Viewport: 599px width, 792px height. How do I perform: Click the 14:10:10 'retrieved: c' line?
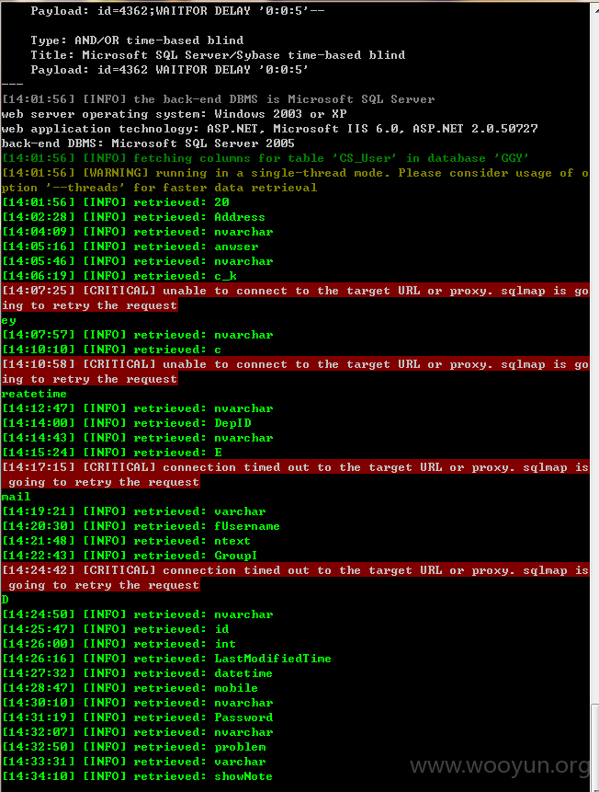[x=111, y=350]
